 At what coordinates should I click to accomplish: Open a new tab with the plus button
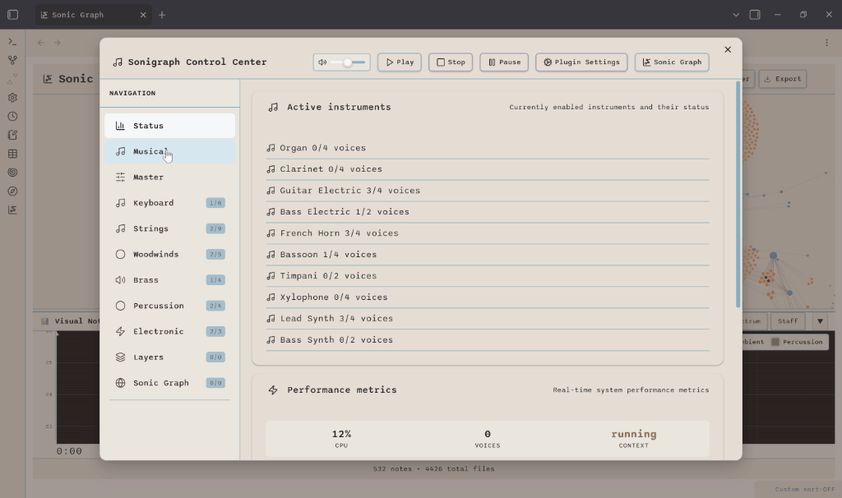coord(162,15)
